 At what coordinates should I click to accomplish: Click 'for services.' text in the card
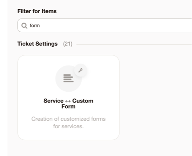coord(68,126)
